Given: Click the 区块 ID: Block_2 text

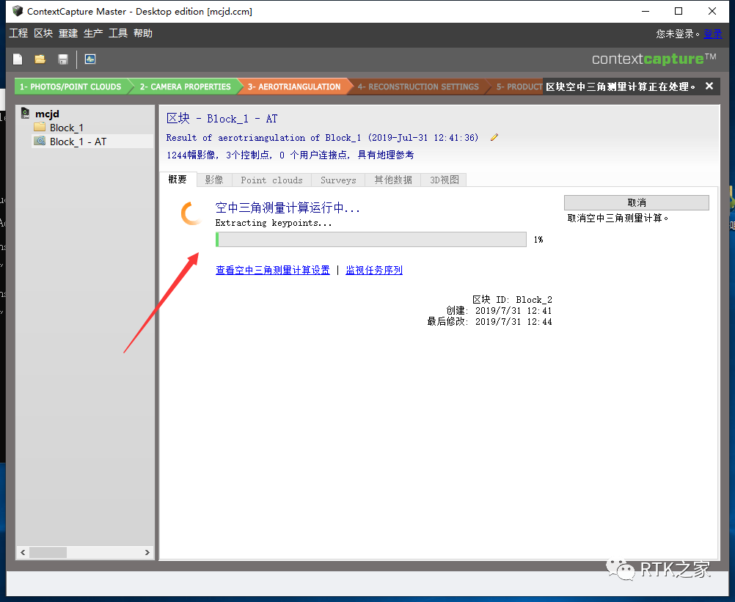Looking at the screenshot, I should (512, 299).
